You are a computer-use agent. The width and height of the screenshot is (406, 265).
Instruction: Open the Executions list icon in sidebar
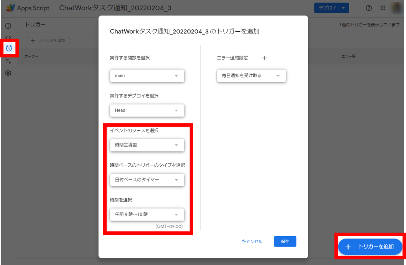point(8,61)
